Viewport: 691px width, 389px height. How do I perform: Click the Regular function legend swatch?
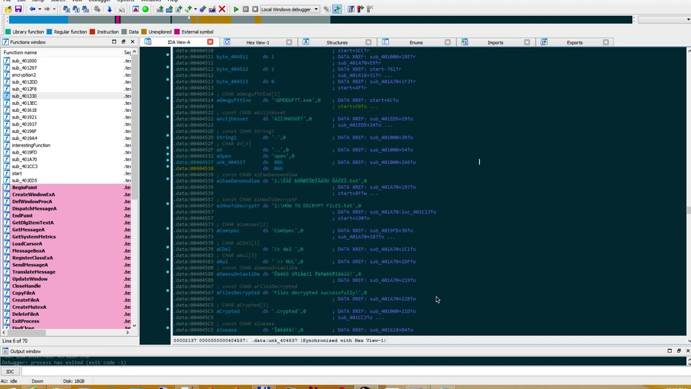[x=50, y=32]
